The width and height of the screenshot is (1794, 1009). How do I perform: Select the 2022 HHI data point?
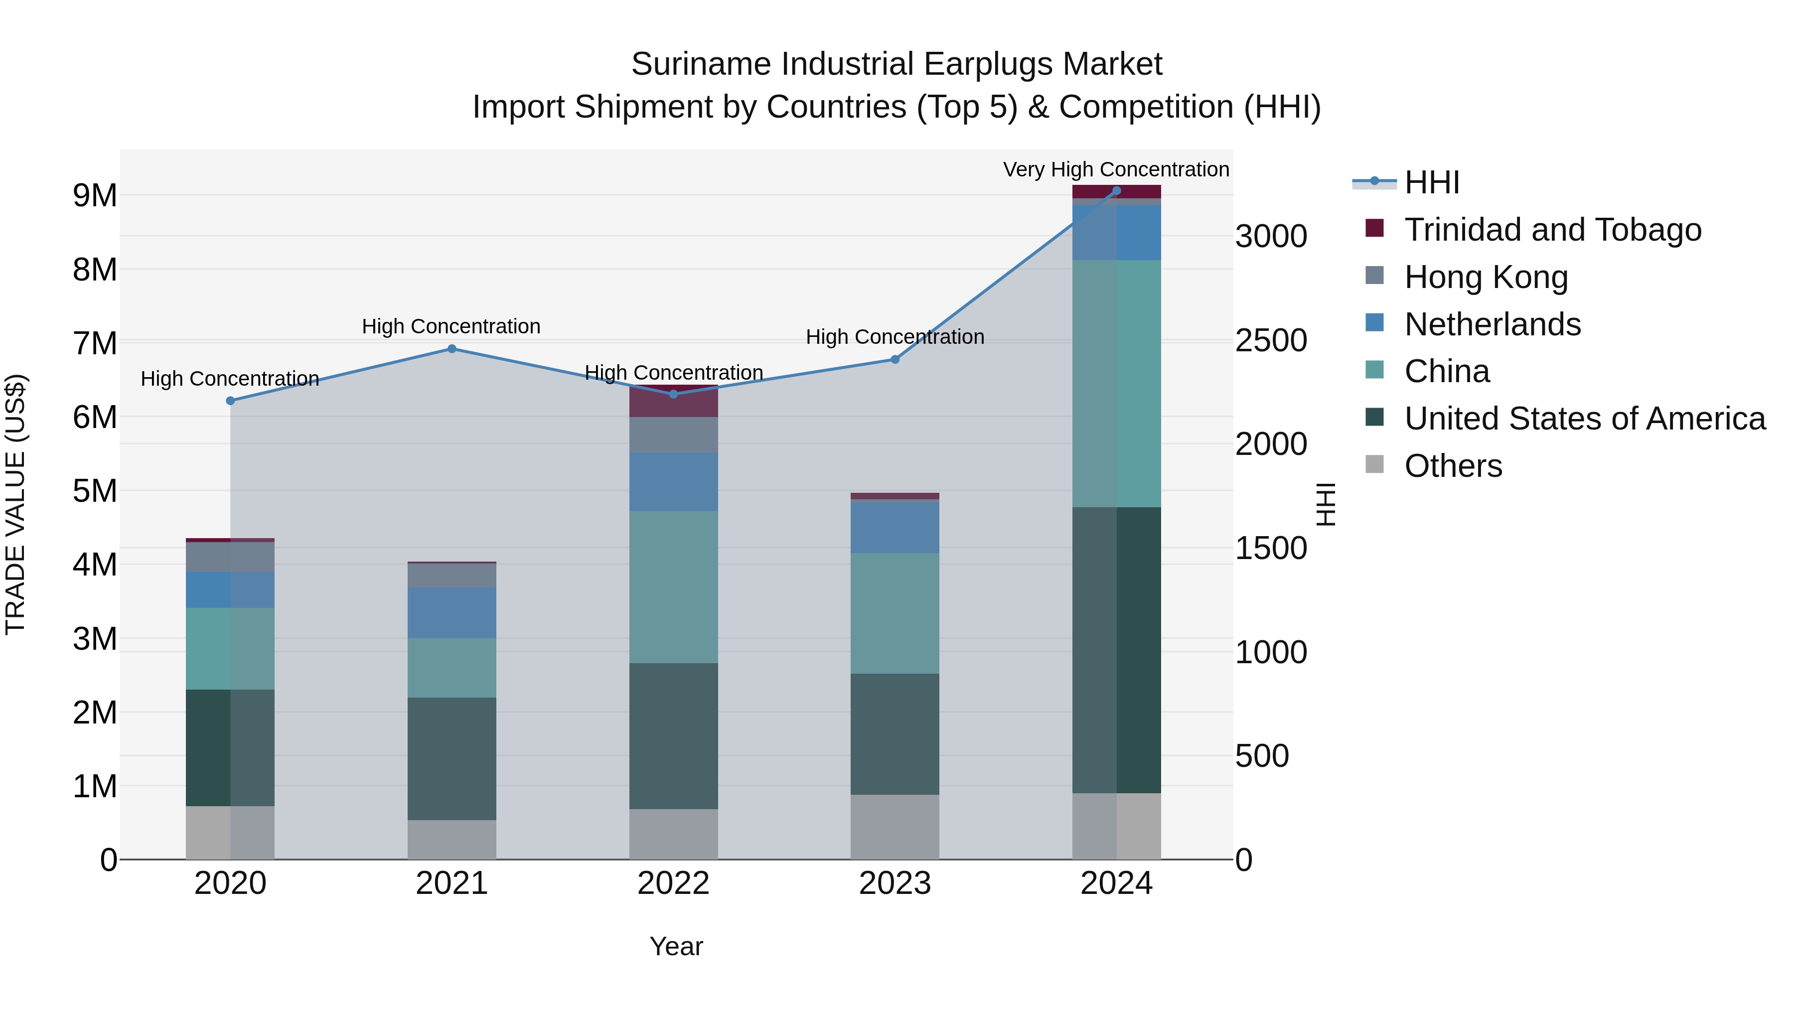(x=673, y=394)
